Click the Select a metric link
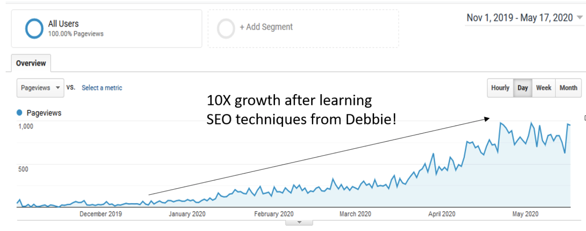Image resolution: width=586 pixels, height=231 pixels. 102,88
